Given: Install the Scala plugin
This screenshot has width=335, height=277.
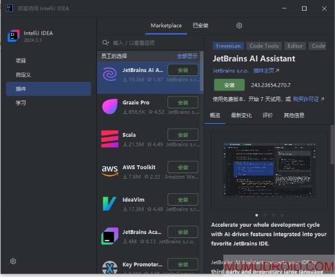Looking at the screenshot, I should click(183, 135).
